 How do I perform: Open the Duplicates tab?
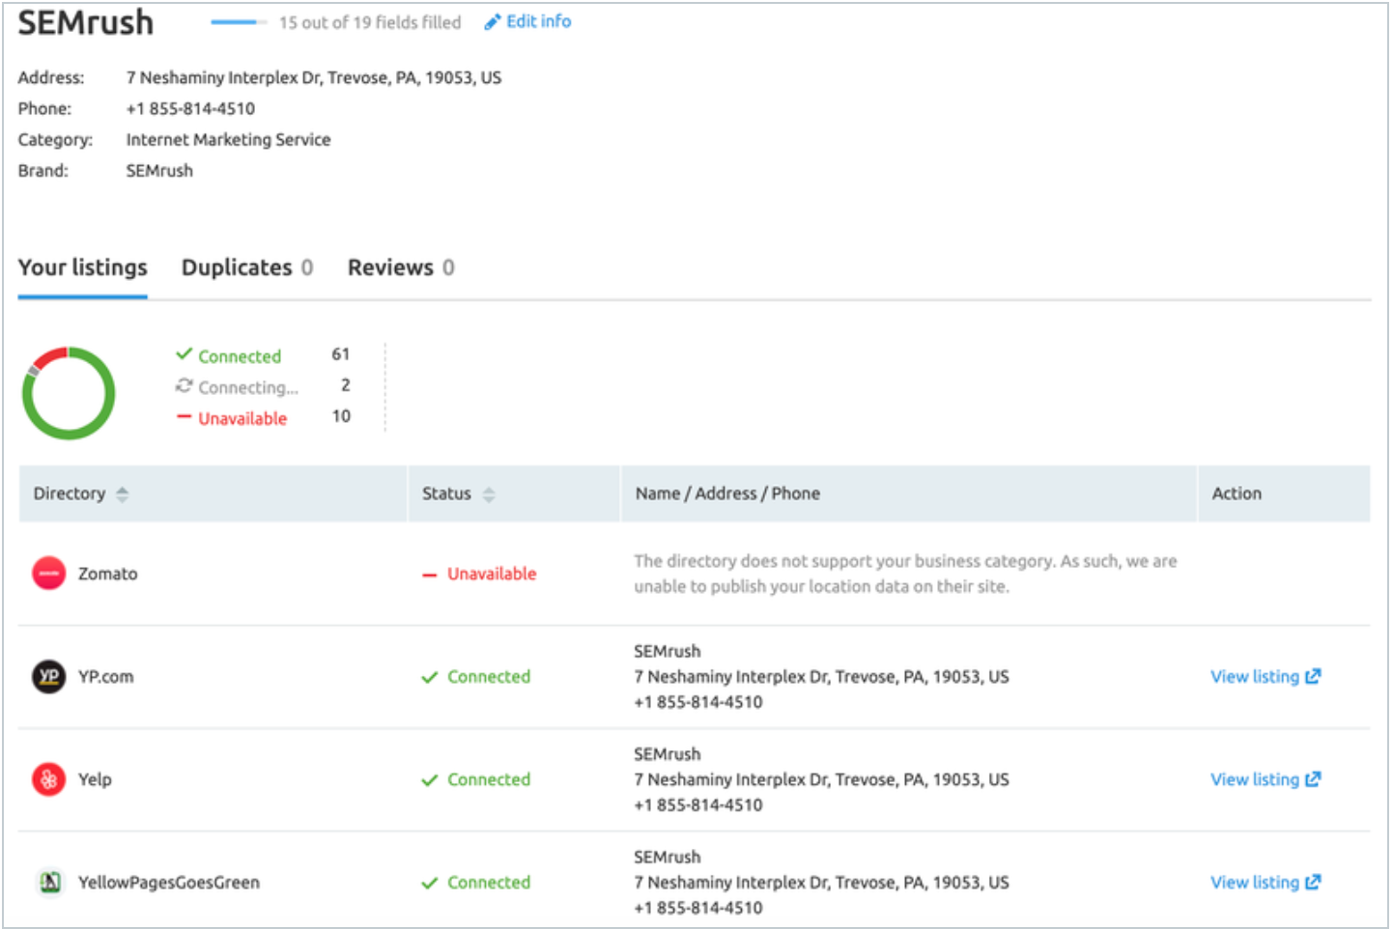247,267
